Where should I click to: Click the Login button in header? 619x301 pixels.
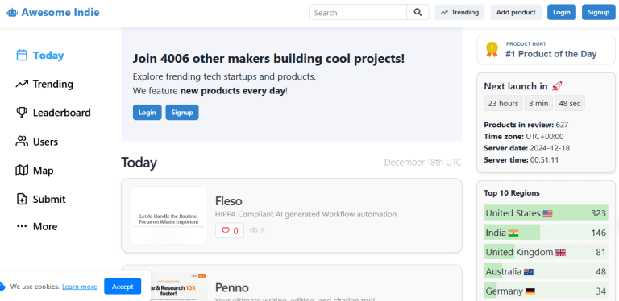point(561,12)
